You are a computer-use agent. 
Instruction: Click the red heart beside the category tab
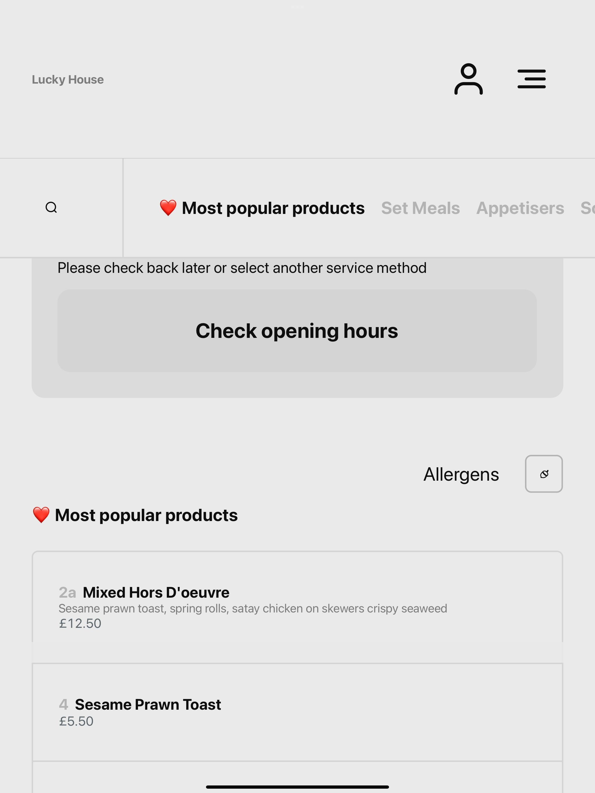pyautogui.click(x=168, y=208)
